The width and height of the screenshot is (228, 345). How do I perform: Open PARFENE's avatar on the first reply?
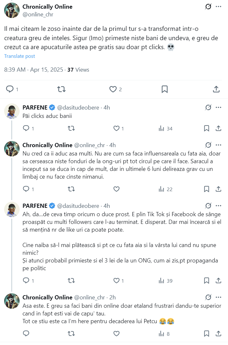[12, 111]
